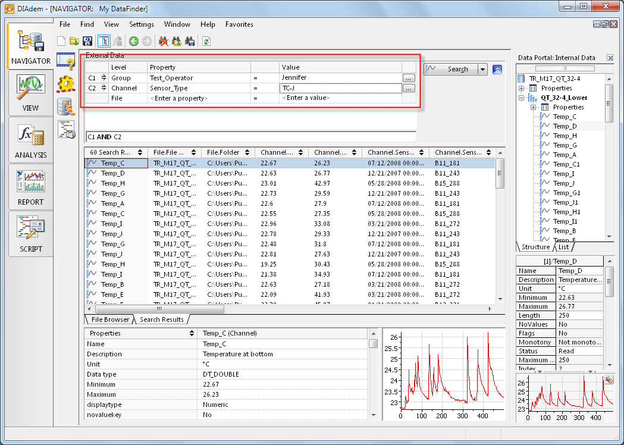Click the refresh icon in toolbar
The image size is (624, 445).
click(x=206, y=41)
